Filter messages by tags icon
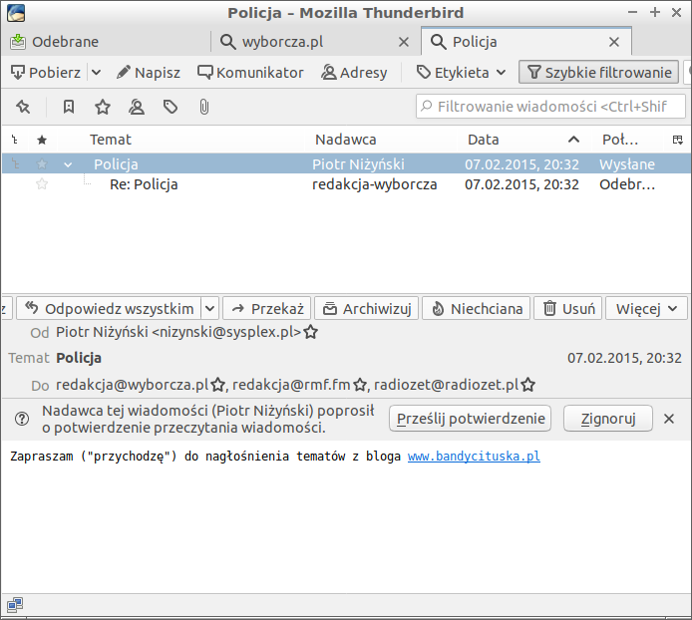 pos(171,107)
